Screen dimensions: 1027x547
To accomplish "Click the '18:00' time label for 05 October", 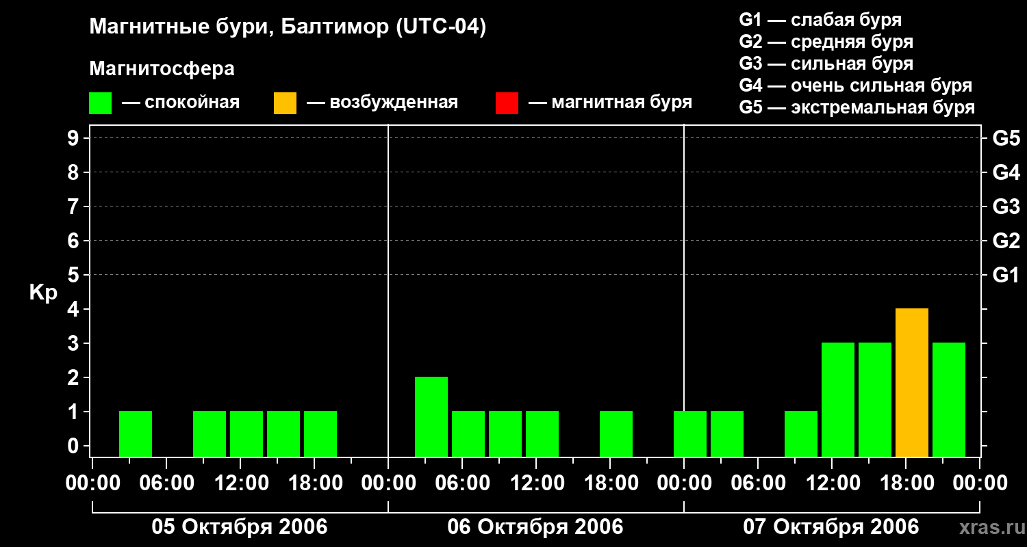I will [314, 483].
